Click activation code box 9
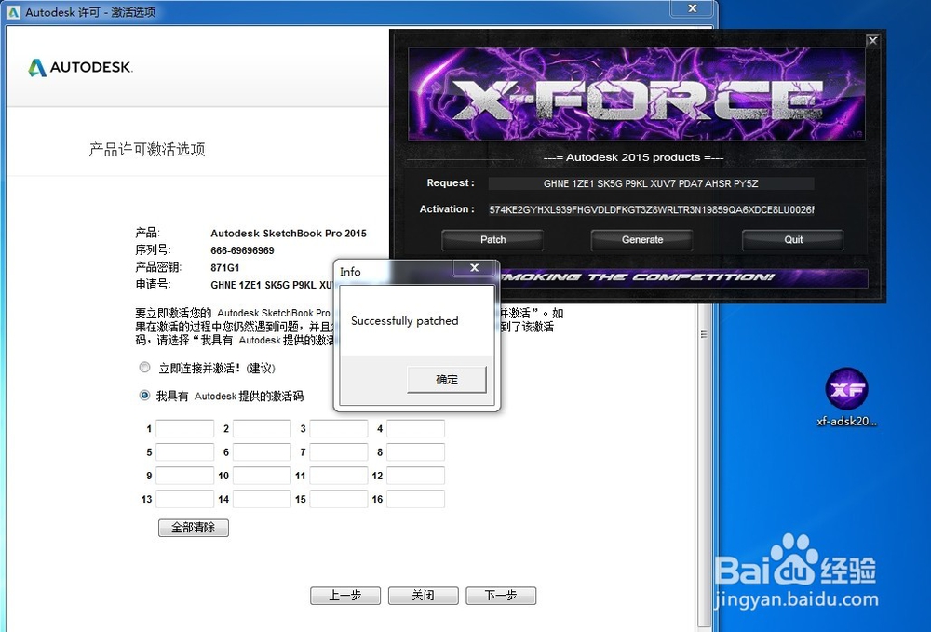The image size is (931, 632). (x=184, y=476)
